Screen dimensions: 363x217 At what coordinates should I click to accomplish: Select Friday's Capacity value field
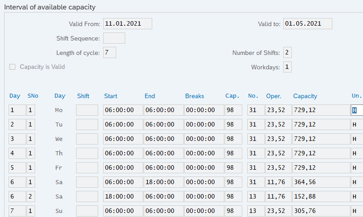coord(320,168)
